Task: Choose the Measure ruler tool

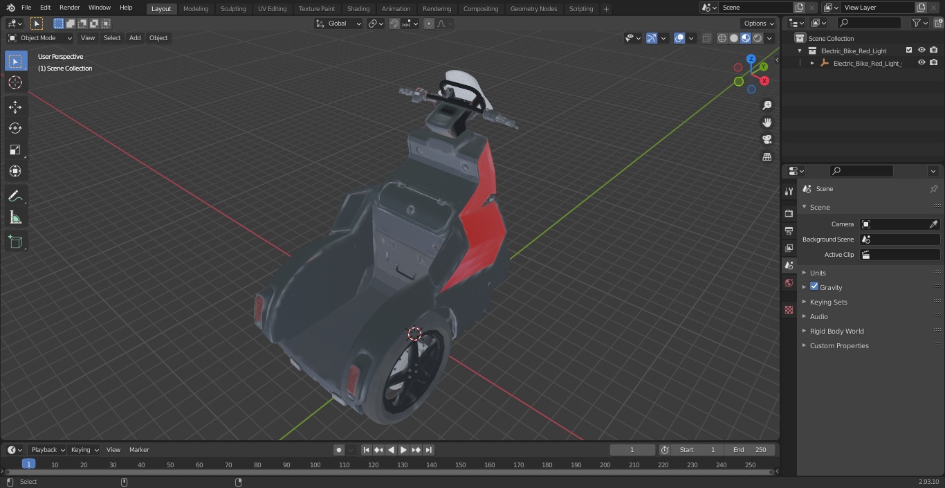Action: (15, 218)
